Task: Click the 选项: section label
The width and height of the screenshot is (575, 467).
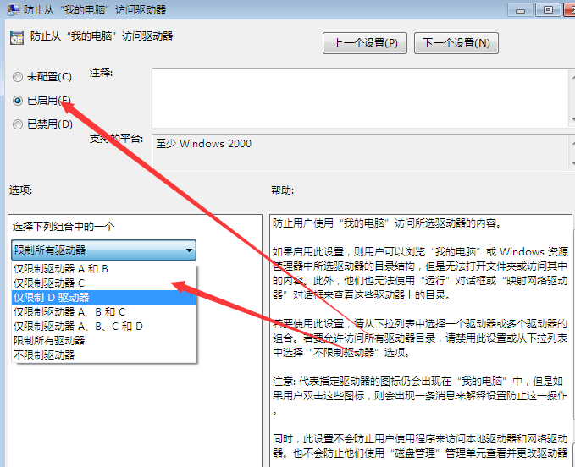Action: pos(20,190)
